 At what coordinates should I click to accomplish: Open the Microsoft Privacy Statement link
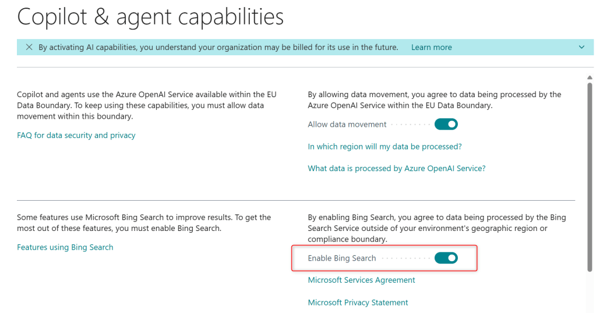[358, 303]
